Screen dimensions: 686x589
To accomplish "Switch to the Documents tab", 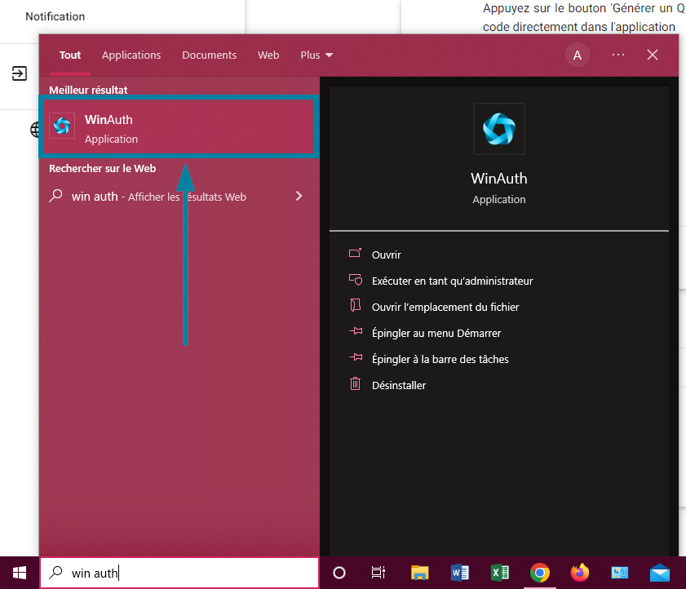I will pos(209,55).
